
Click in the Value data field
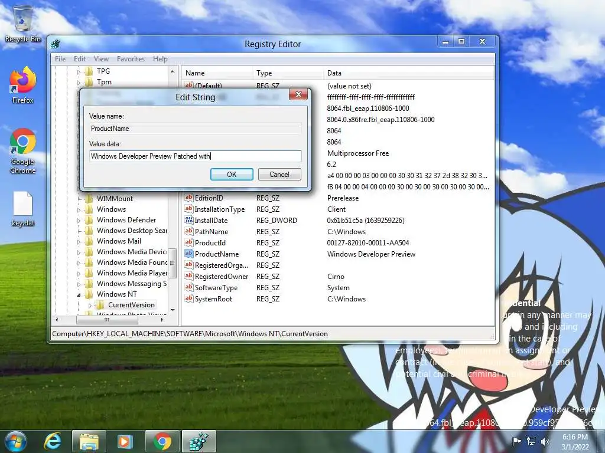(x=195, y=156)
